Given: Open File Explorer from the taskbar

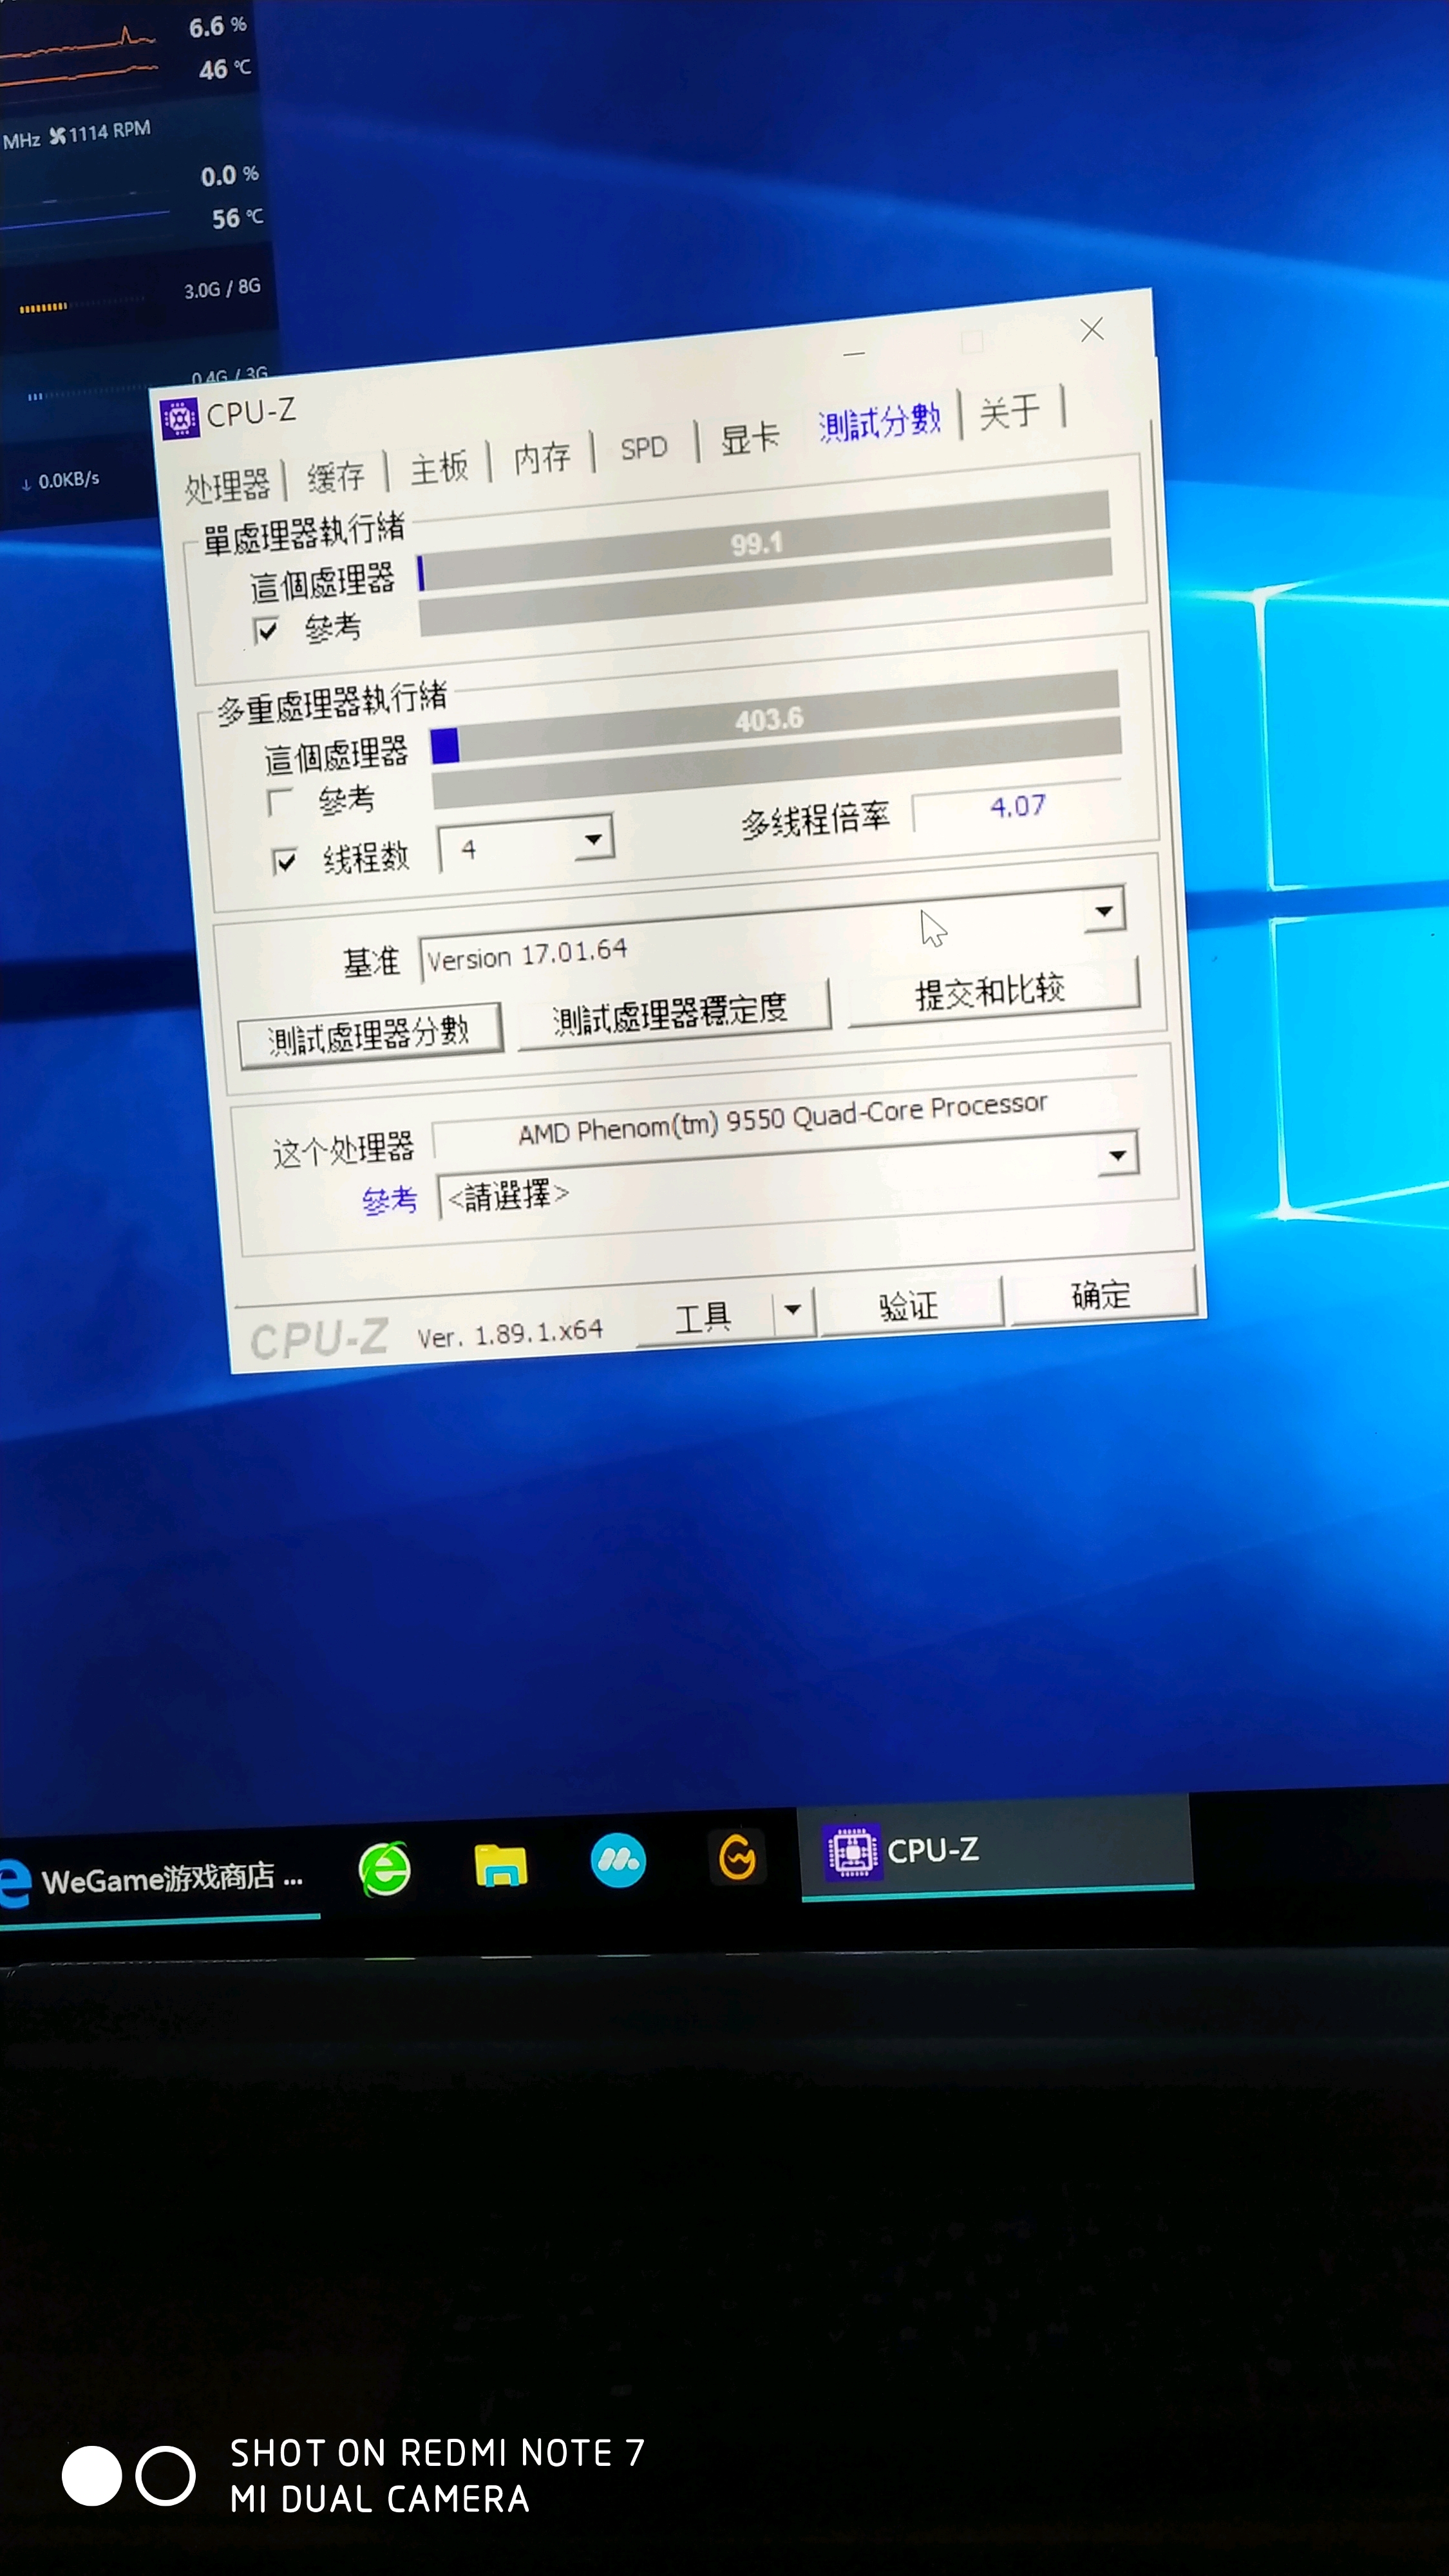Looking at the screenshot, I should (x=500, y=1865).
